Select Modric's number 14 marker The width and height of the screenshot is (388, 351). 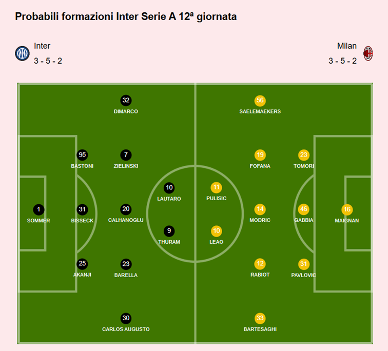coord(260,209)
